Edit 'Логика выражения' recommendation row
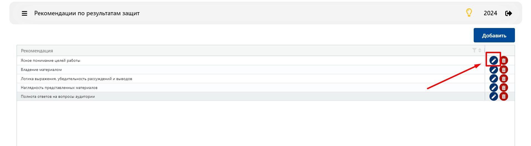 click(494, 79)
